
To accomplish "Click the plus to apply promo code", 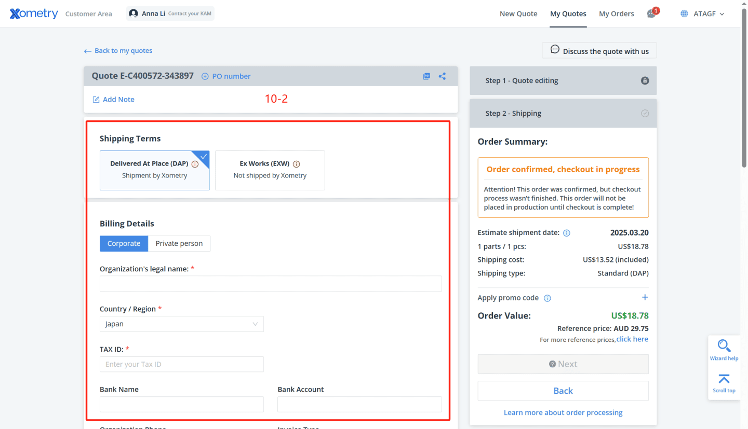I will [645, 297].
